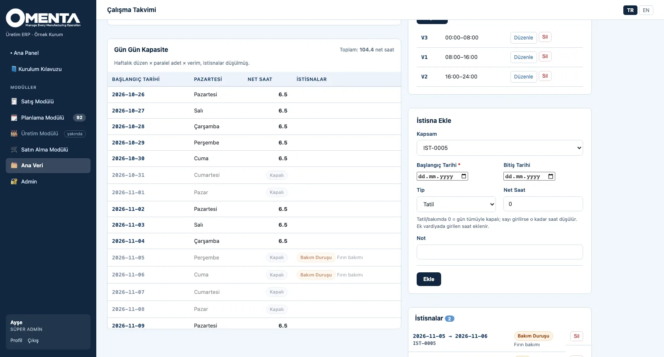Screen dimensions: 664x357
Task: Delete the V3 shift
Action: tap(545, 37)
